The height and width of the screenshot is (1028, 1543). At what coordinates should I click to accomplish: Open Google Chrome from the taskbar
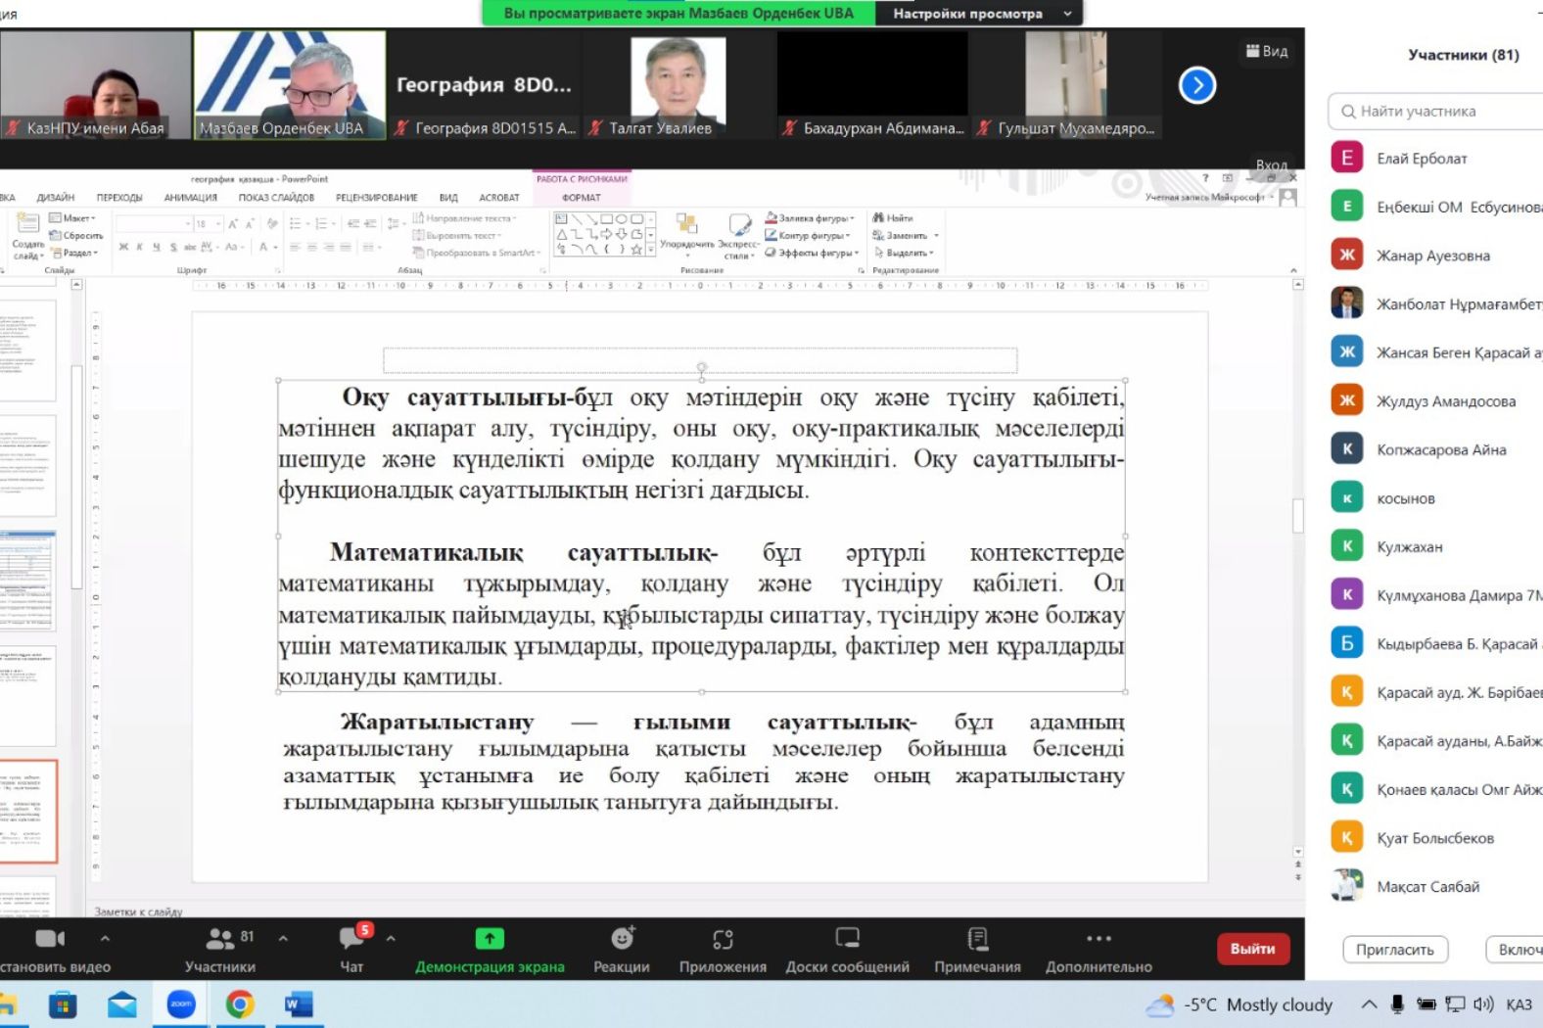pyautogui.click(x=240, y=1005)
